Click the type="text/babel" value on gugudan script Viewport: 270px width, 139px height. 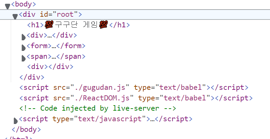(x=181, y=87)
